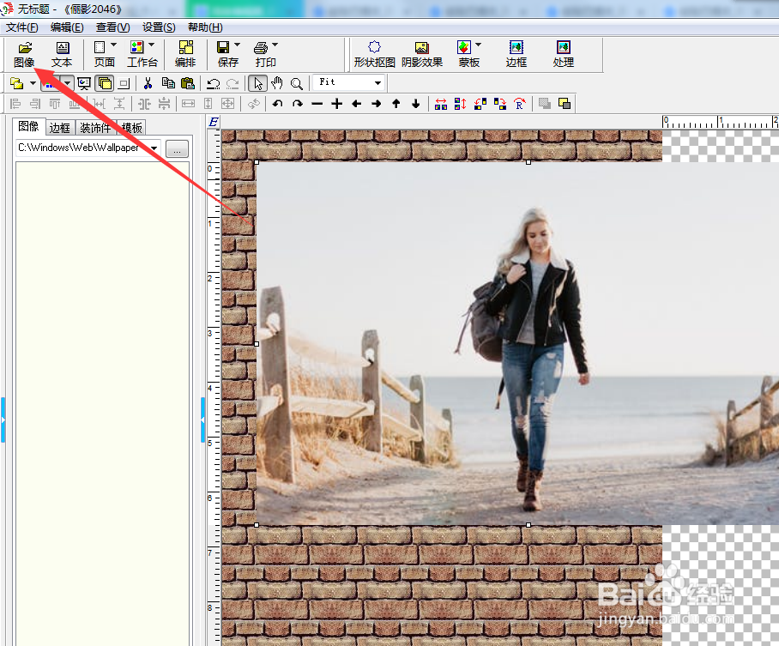Rotate clockwise with curved right arrow
Image resolution: width=779 pixels, height=646 pixels.
click(297, 103)
